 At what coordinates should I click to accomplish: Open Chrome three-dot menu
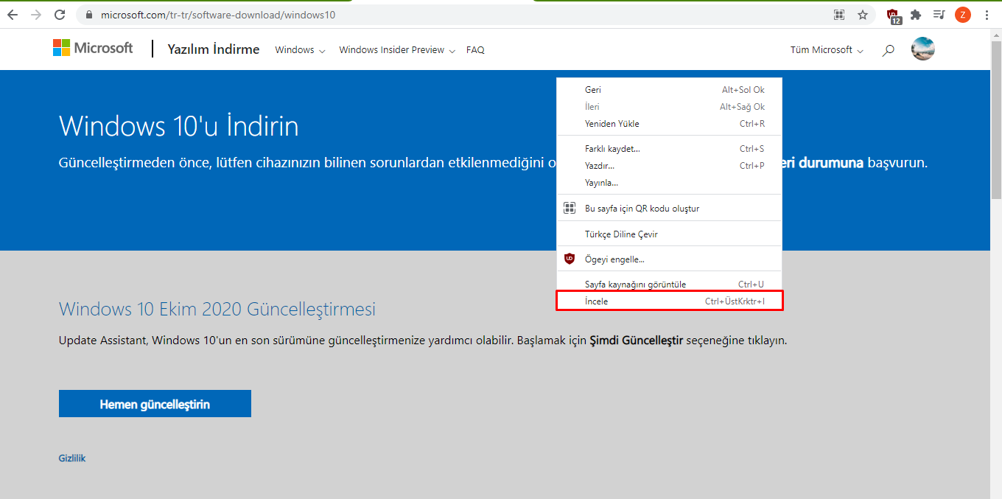point(987,15)
